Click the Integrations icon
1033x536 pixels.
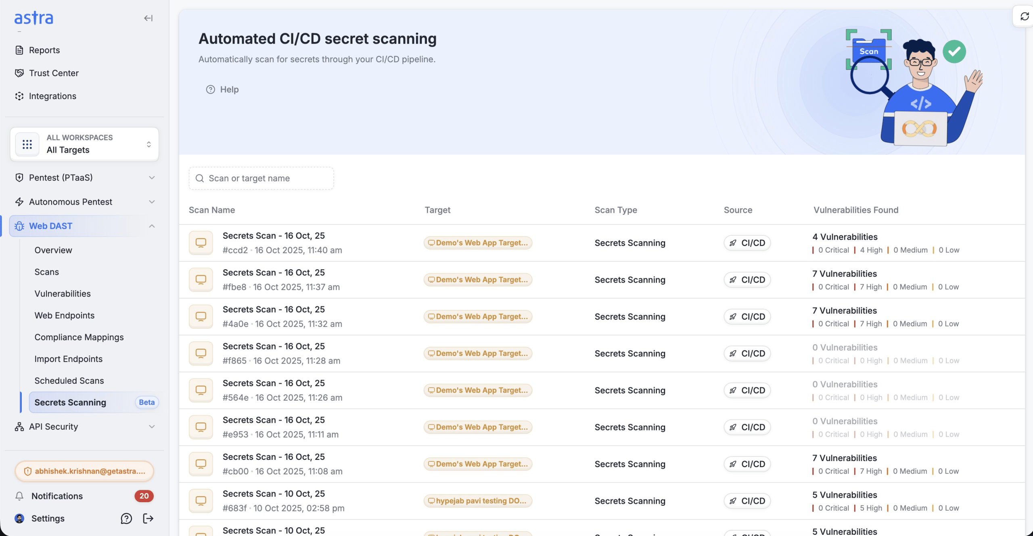(x=19, y=96)
